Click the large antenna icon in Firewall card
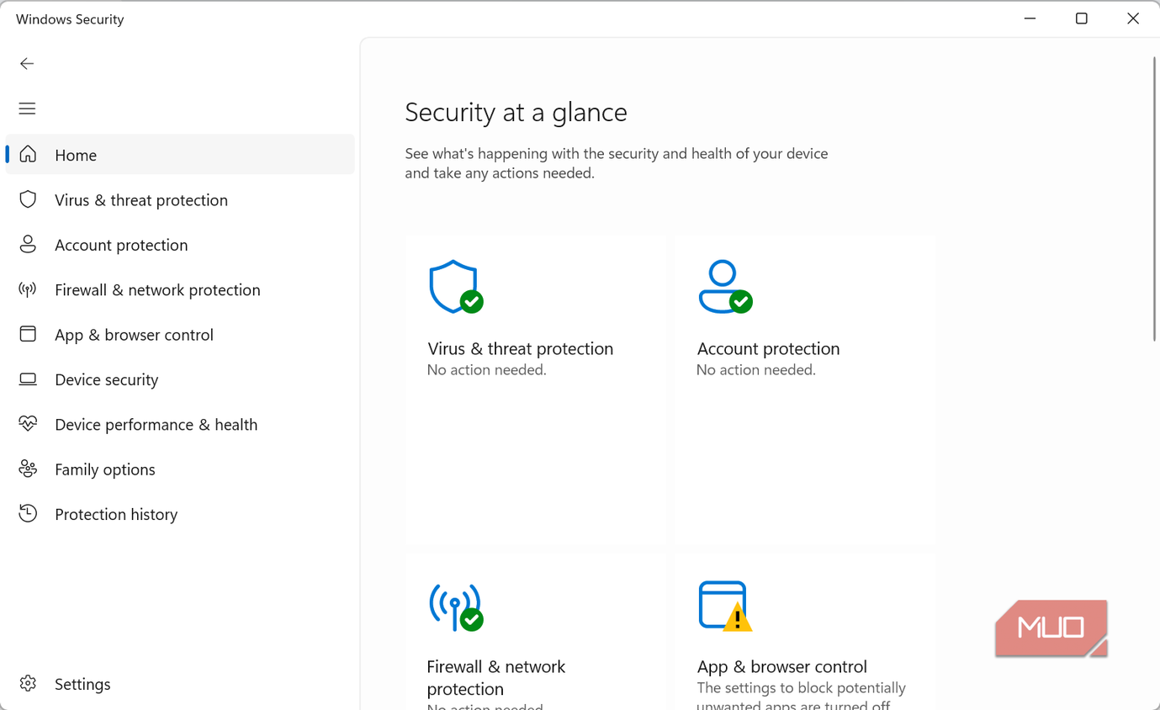 click(455, 607)
